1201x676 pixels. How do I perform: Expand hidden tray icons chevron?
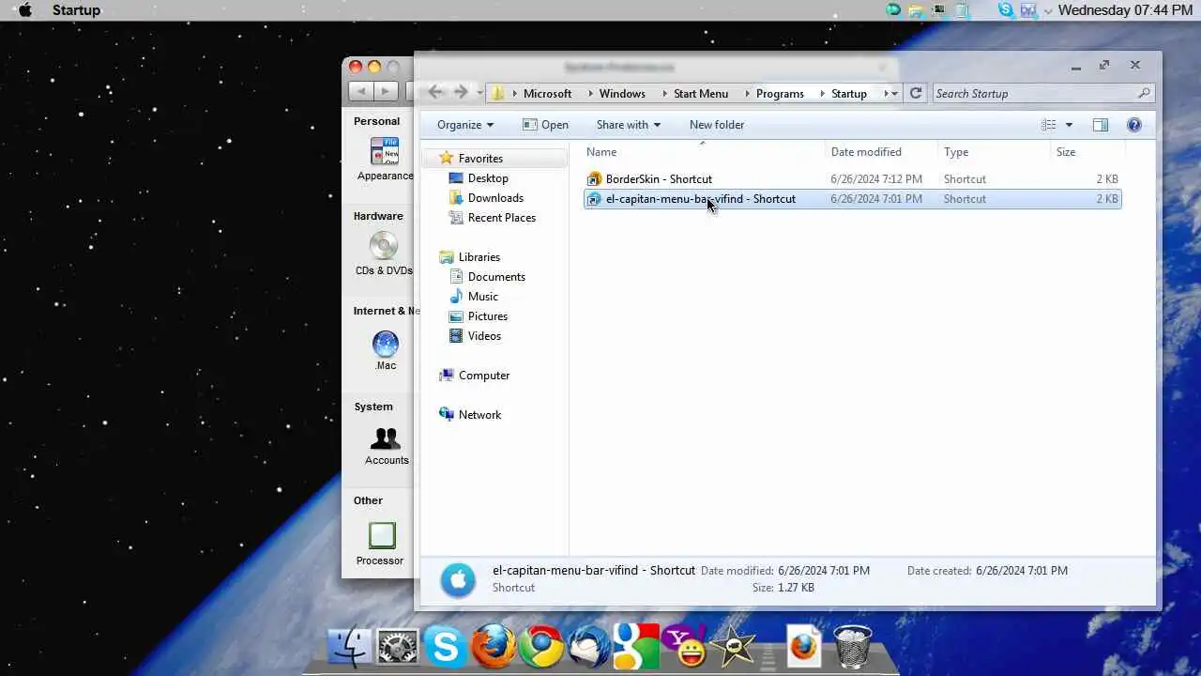click(1048, 11)
